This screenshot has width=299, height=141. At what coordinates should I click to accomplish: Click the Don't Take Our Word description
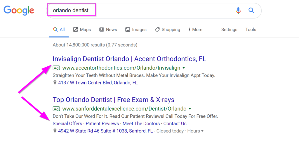click(x=135, y=116)
